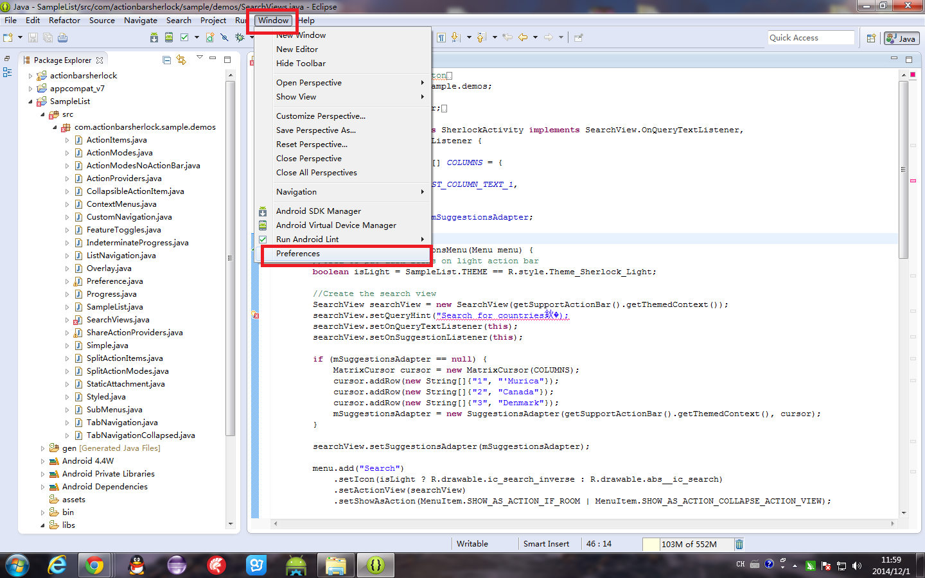The image size is (925, 578).
Task: Open the Help menu
Action: pos(306,21)
